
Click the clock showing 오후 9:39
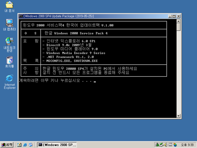coord(187,145)
